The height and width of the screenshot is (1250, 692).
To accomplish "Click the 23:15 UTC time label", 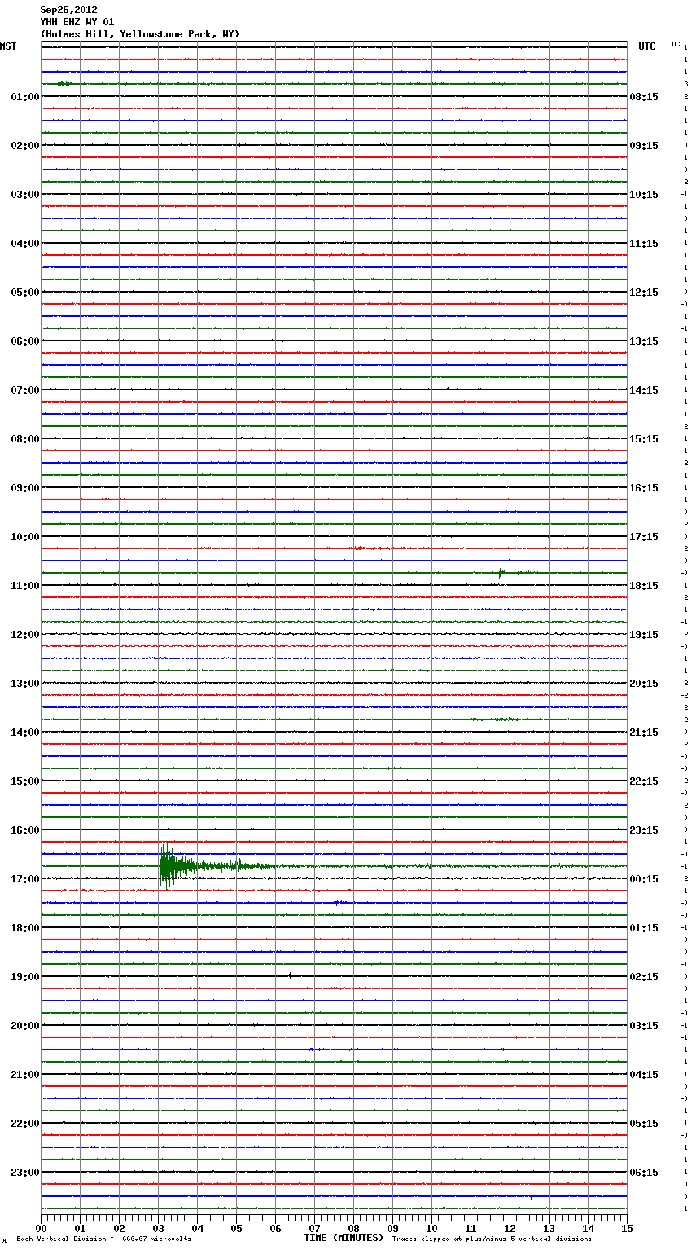I will click(x=644, y=830).
